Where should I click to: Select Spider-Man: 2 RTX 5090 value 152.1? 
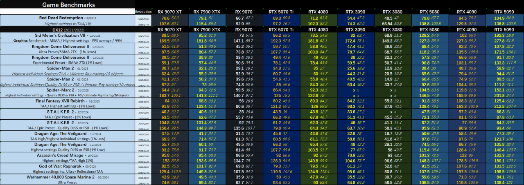[499, 90]
